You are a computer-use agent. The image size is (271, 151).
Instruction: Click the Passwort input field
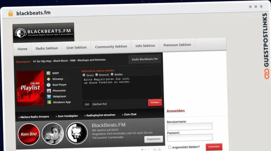click(190, 138)
